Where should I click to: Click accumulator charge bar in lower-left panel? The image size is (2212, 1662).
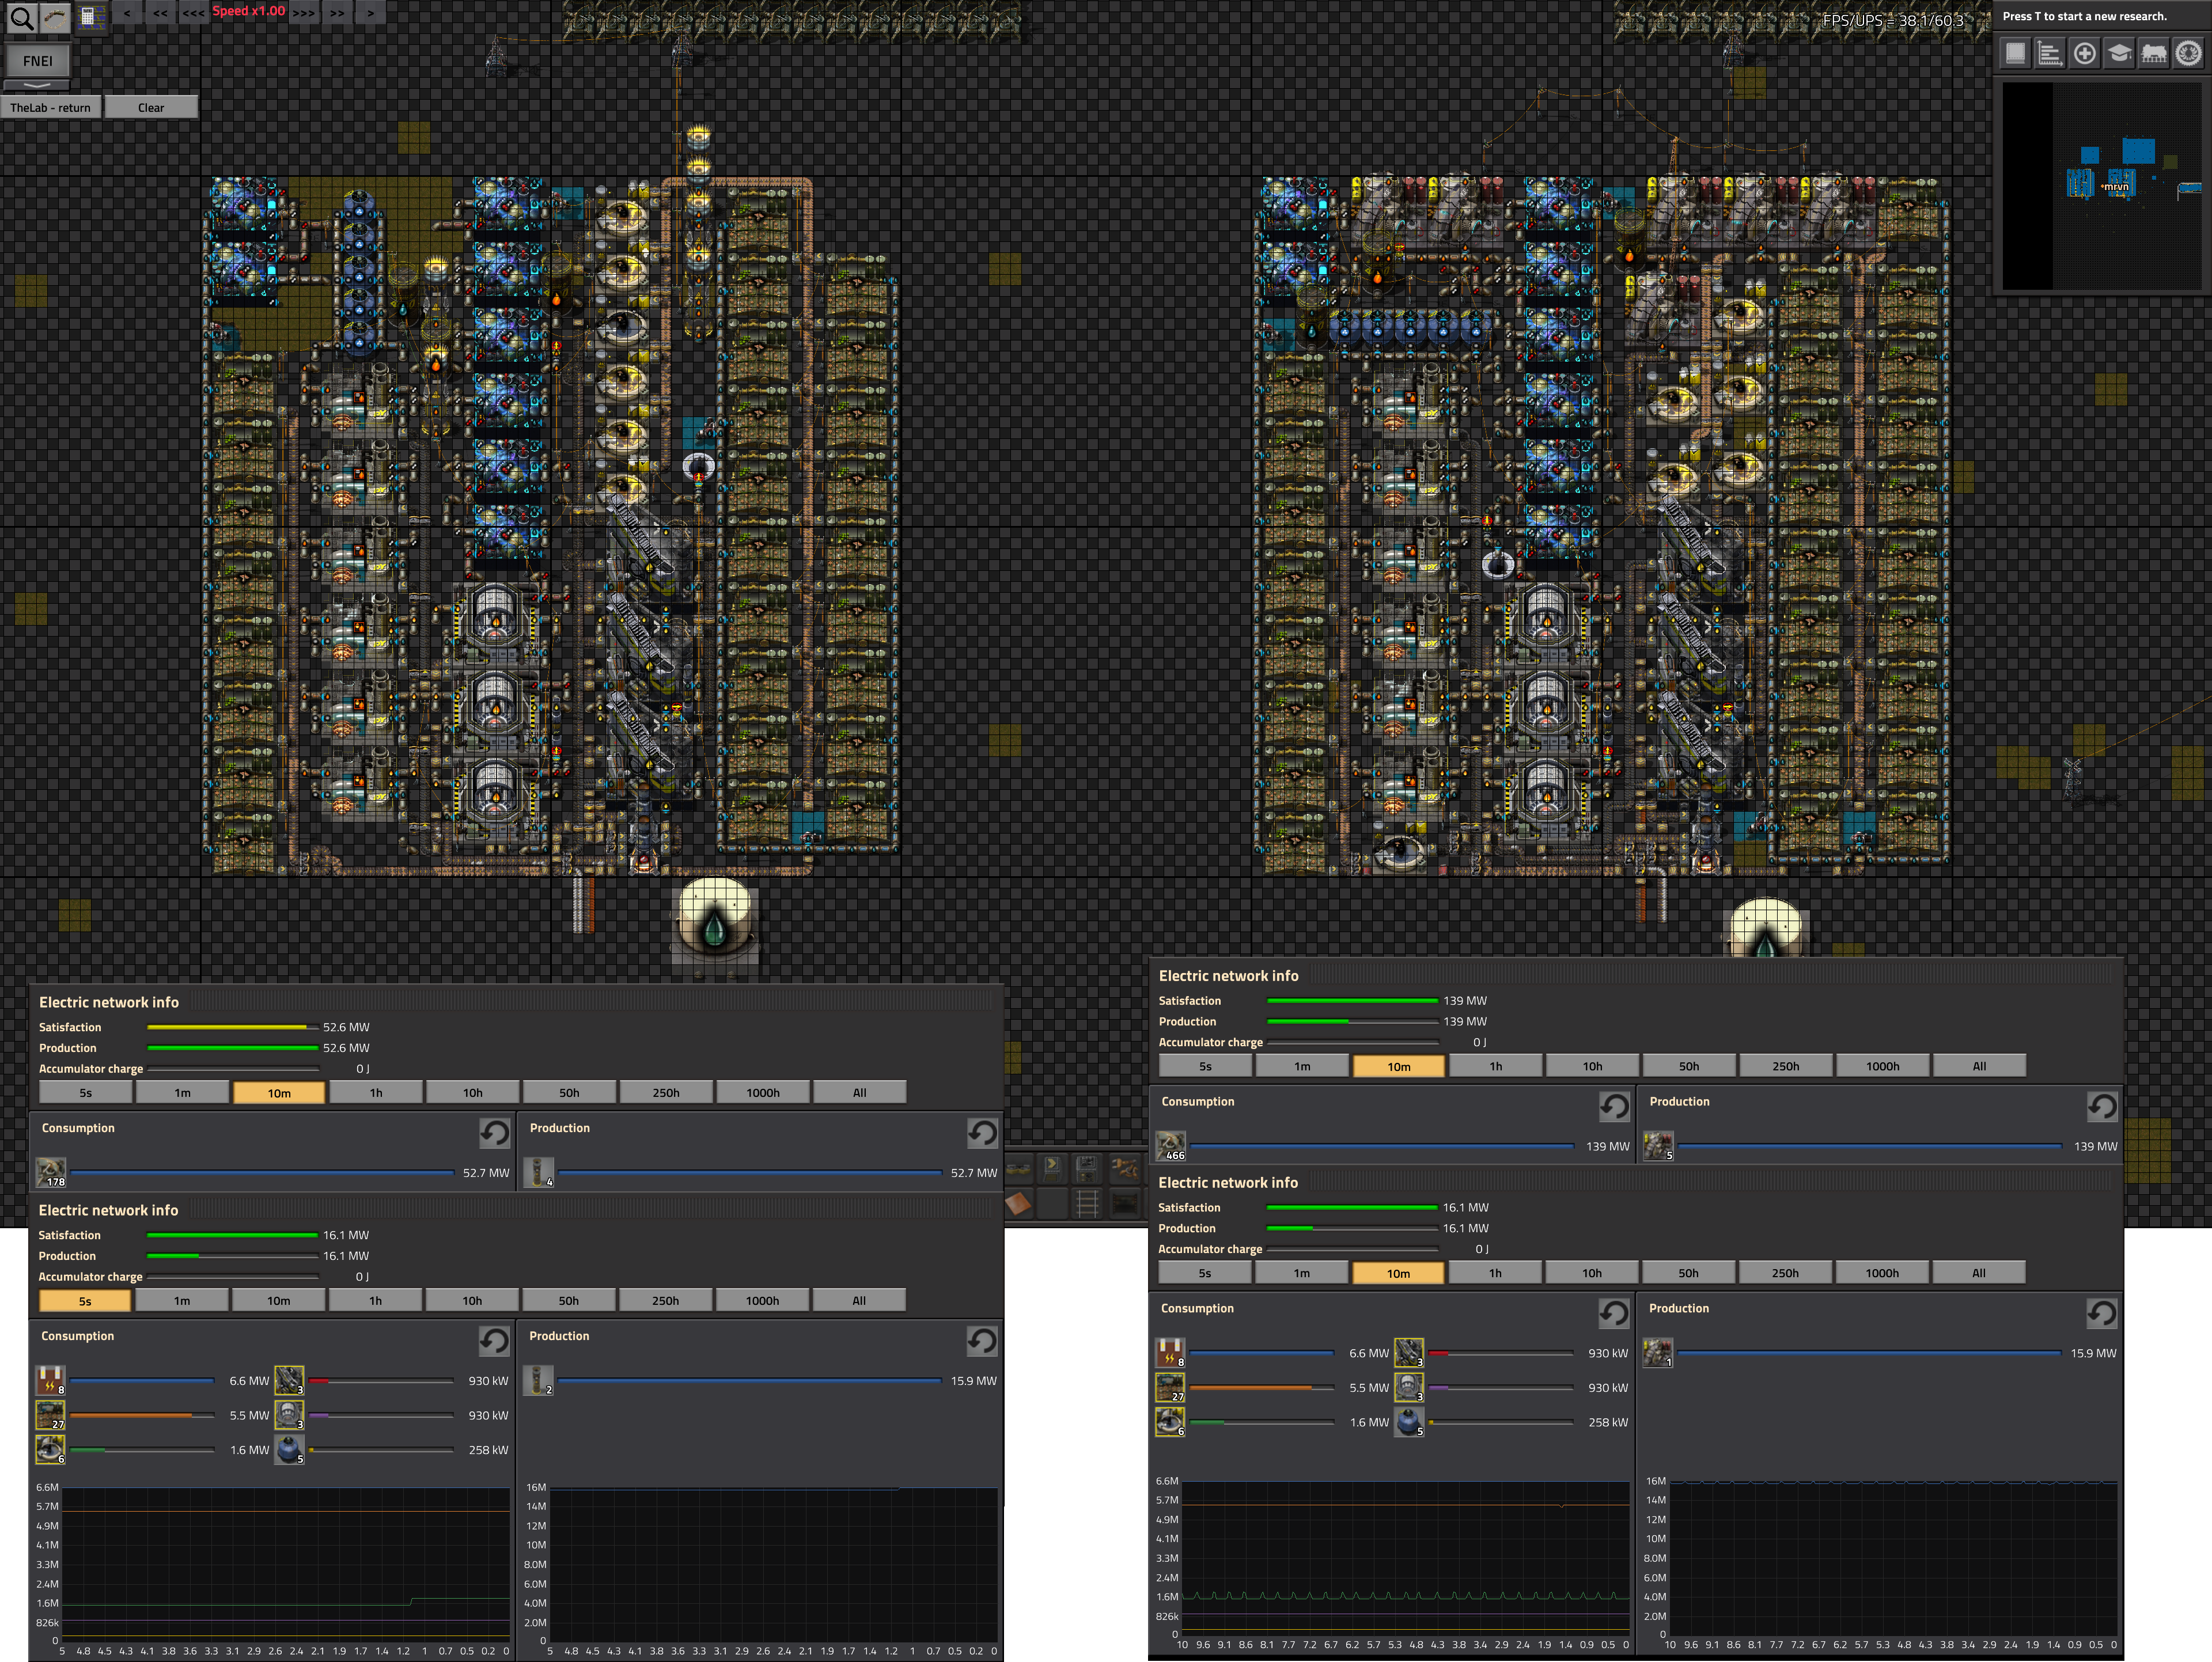pyautogui.click(x=232, y=1277)
